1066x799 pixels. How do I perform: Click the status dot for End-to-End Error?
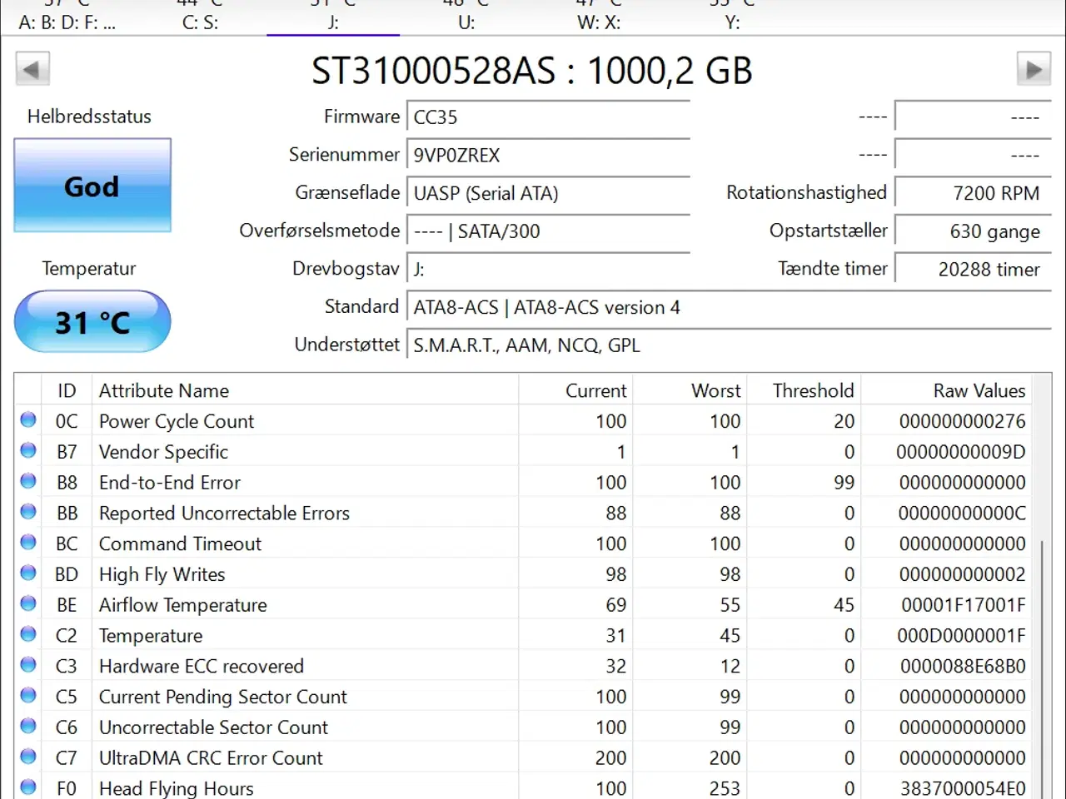point(28,481)
